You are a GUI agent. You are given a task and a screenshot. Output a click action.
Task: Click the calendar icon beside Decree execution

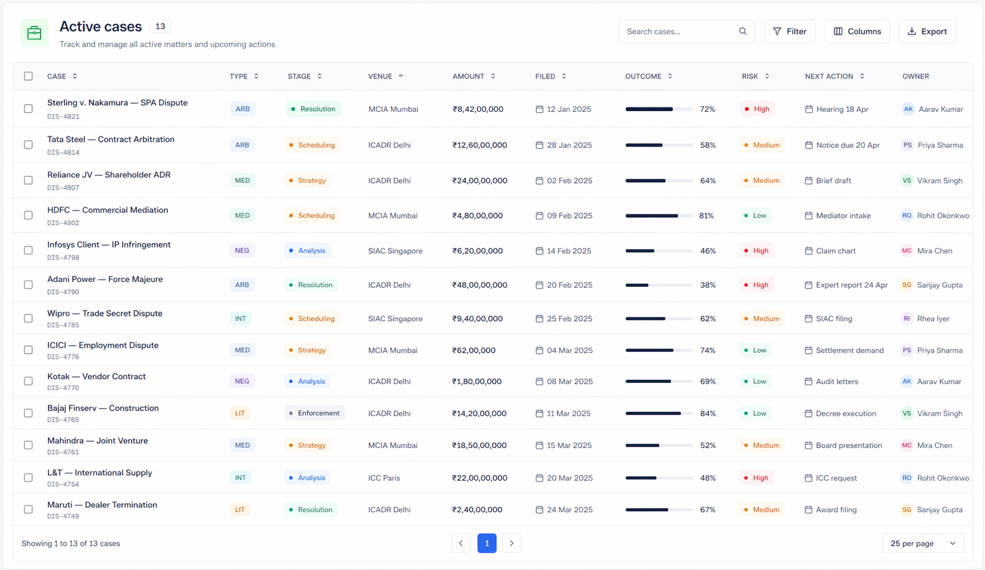pyautogui.click(x=809, y=413)
